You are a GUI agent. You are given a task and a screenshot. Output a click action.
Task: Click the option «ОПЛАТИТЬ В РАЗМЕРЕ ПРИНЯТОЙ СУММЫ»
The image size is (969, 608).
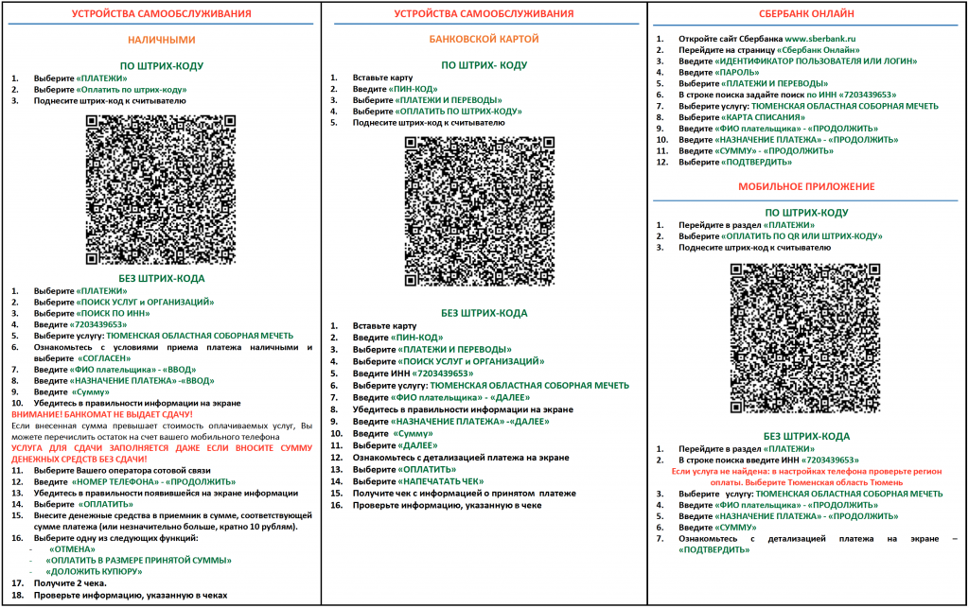[139, 561]
